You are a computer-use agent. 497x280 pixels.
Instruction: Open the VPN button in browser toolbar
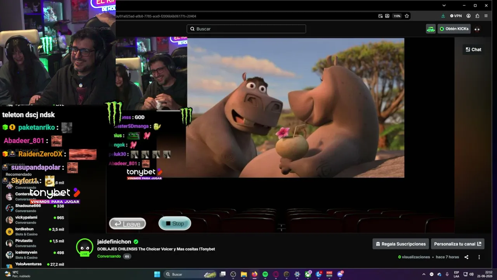456,16
